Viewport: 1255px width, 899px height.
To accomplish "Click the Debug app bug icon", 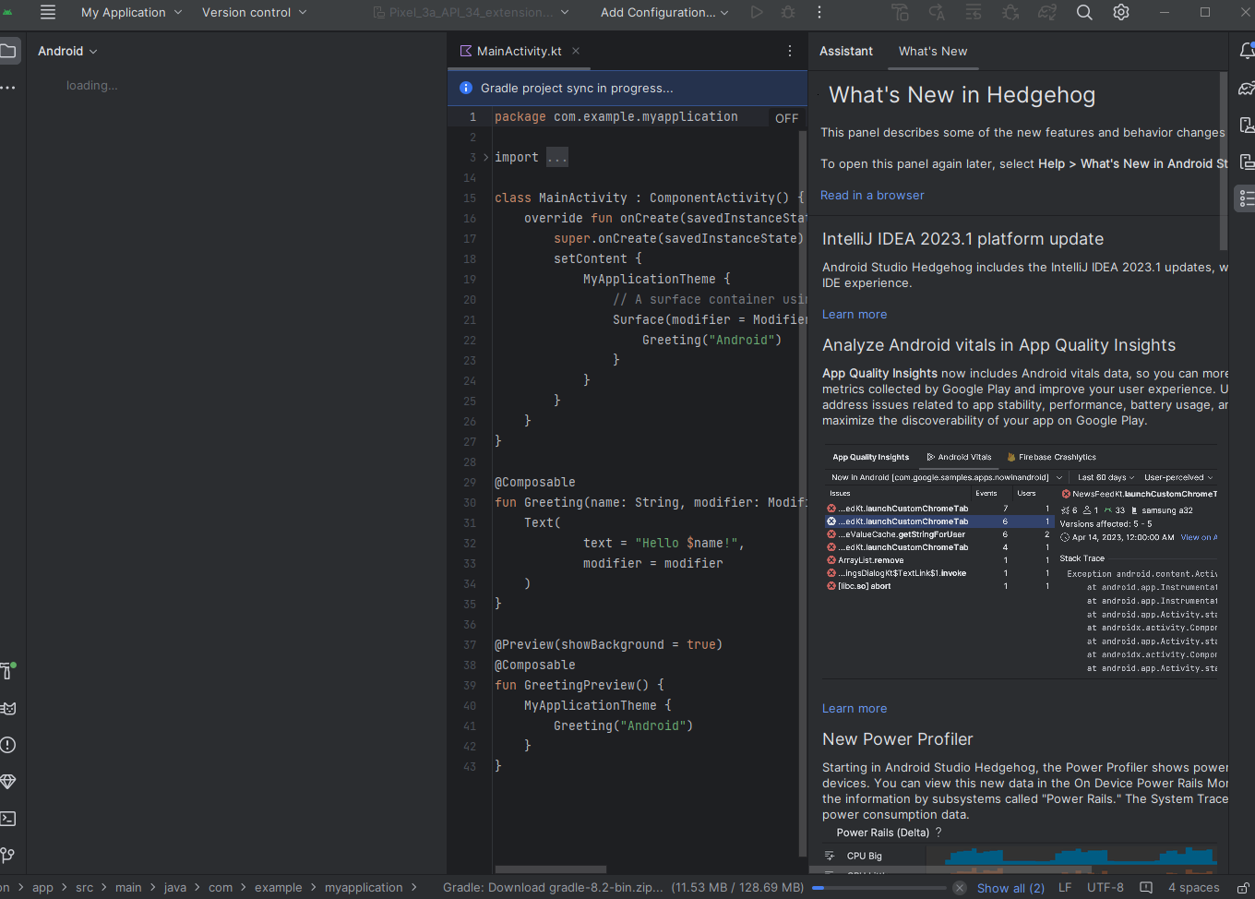I will [788, 12].
